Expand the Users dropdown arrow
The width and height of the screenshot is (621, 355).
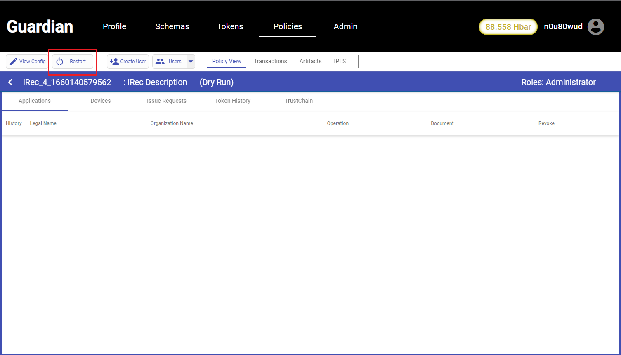[x=191, y=62]
